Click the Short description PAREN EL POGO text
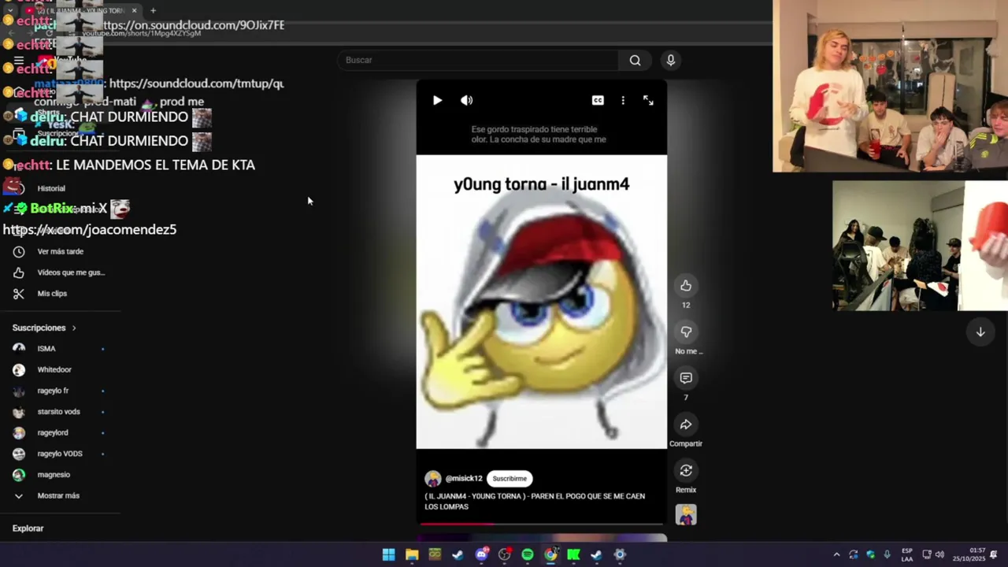Screen dimensions: 1008x567 click(535, 501)
